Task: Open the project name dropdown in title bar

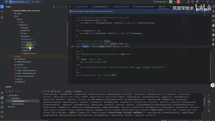Action: click(x=20, y=2)
